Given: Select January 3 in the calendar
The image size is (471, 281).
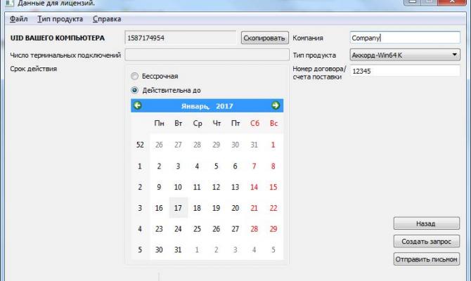Looking at the screenshot, I should point(178,166).
